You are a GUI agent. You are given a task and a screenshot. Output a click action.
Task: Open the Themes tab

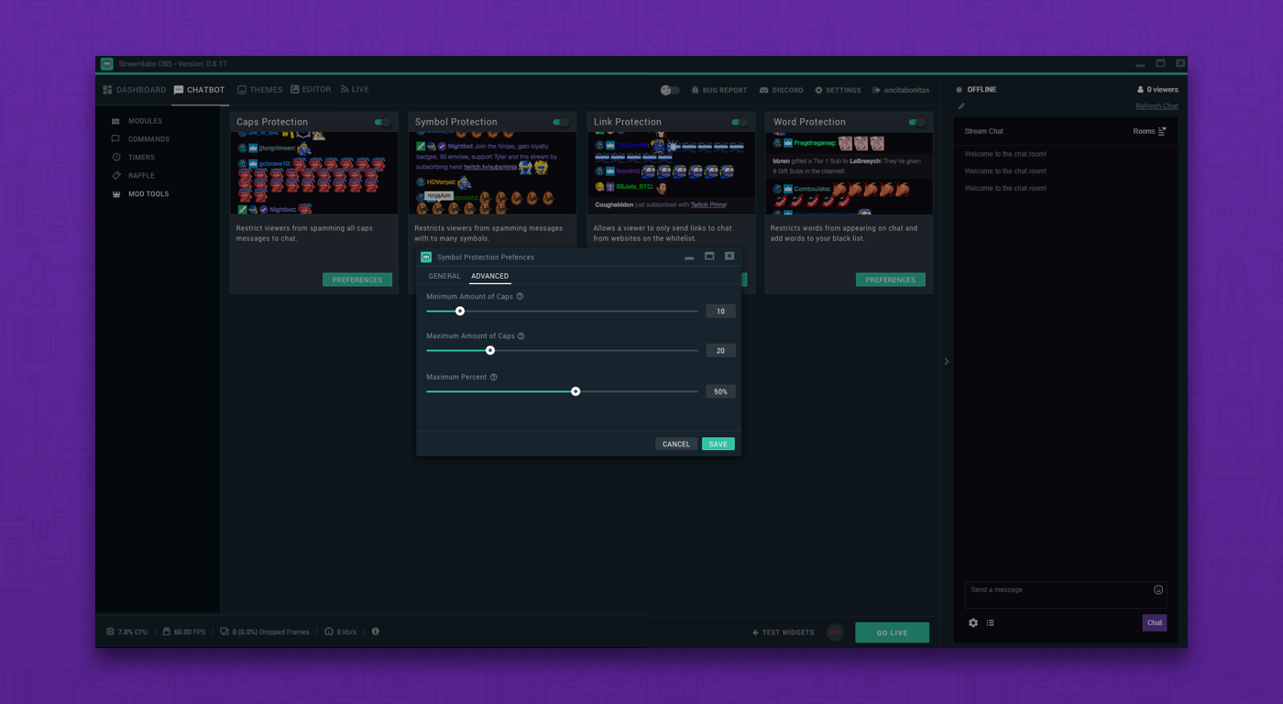pos(260,90)
